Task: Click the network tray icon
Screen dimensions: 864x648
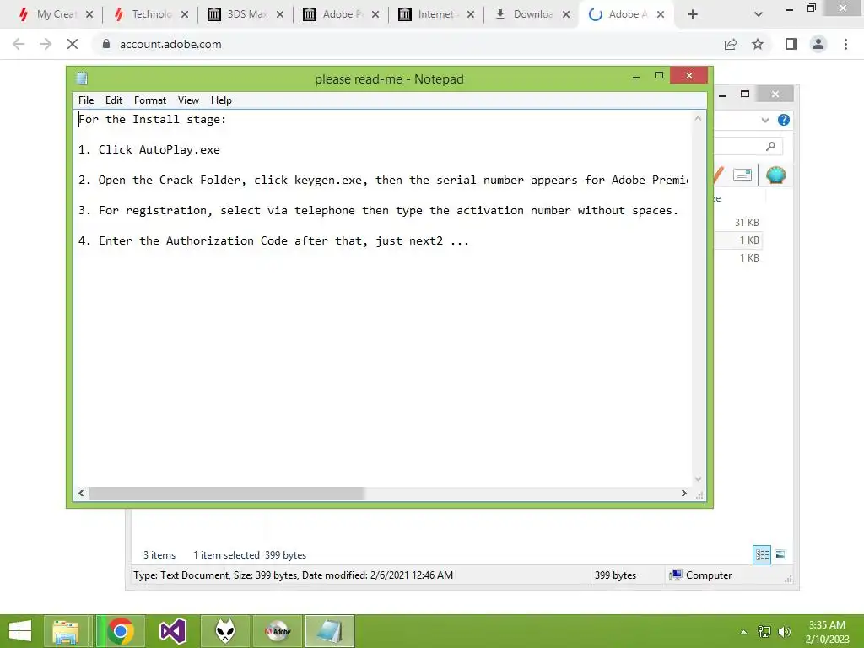Action: click(x=764, y=631)
